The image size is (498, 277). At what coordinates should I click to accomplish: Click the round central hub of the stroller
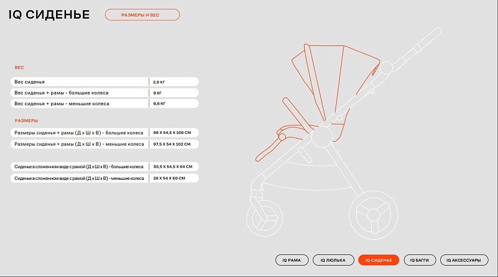(x=321, y=137)
